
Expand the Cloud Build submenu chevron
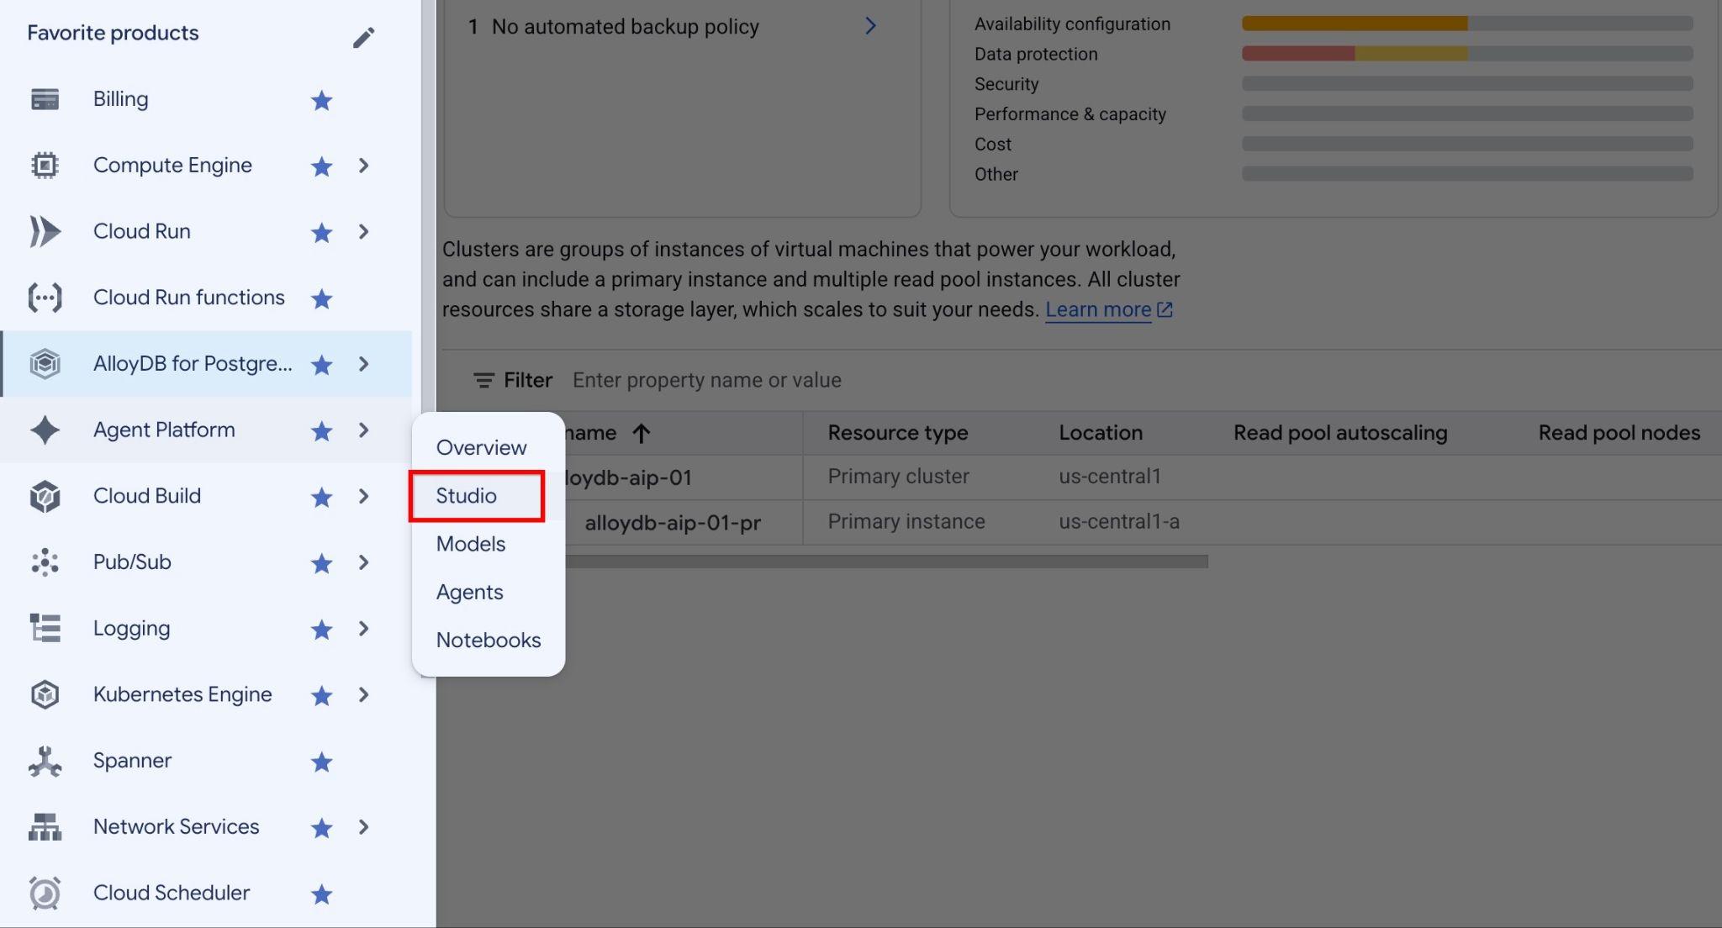point(363,496)
